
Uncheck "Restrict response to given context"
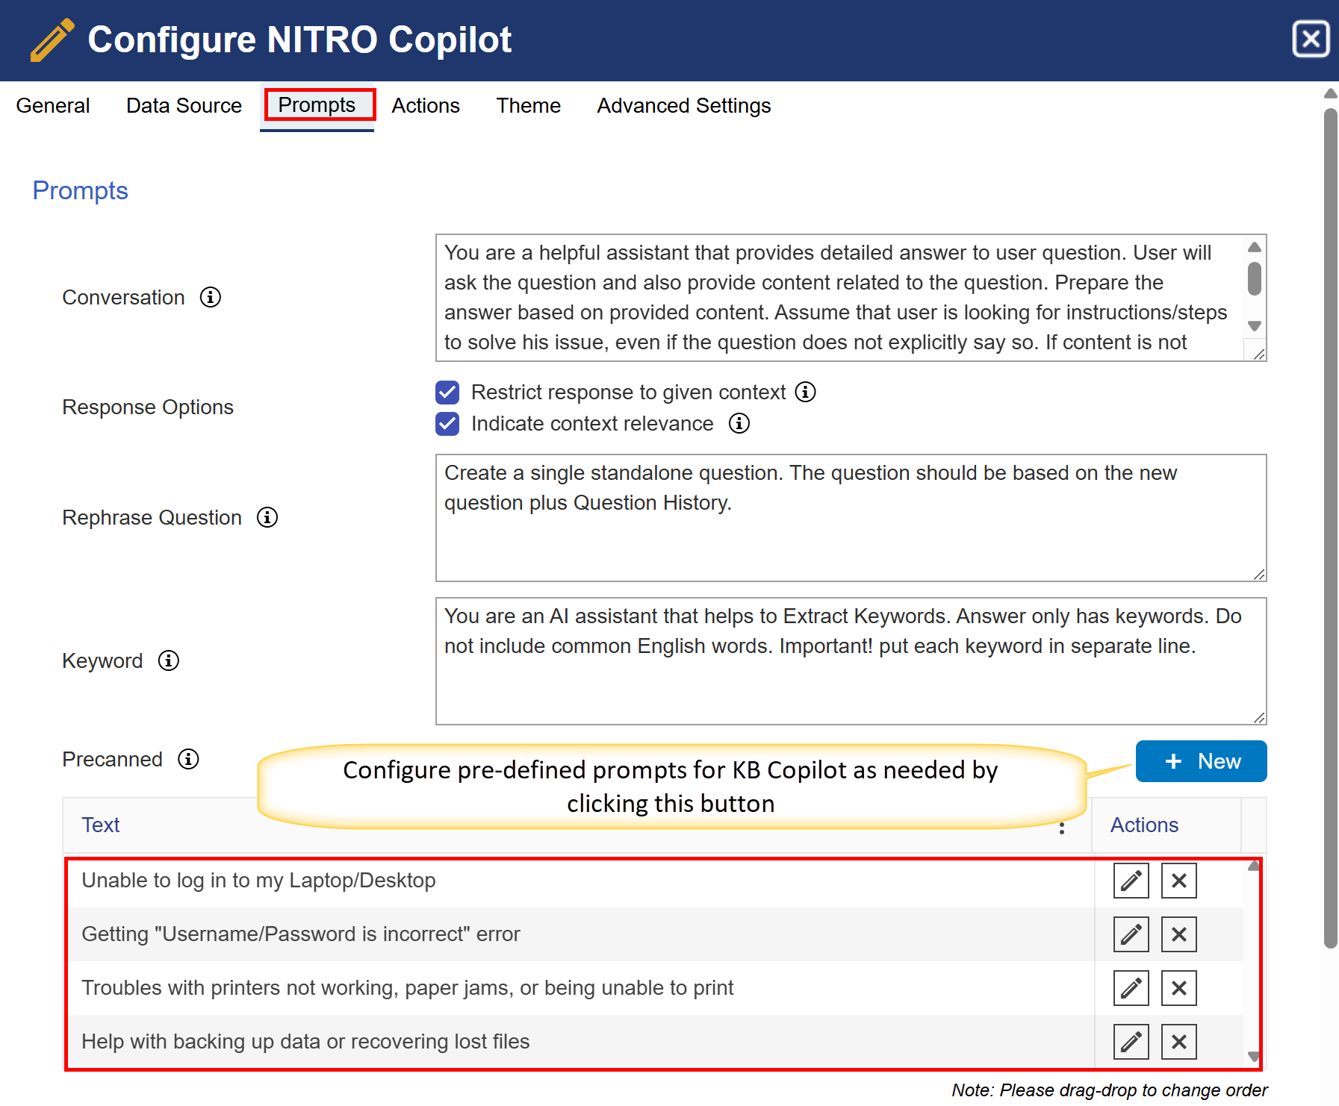coord(447,392)
